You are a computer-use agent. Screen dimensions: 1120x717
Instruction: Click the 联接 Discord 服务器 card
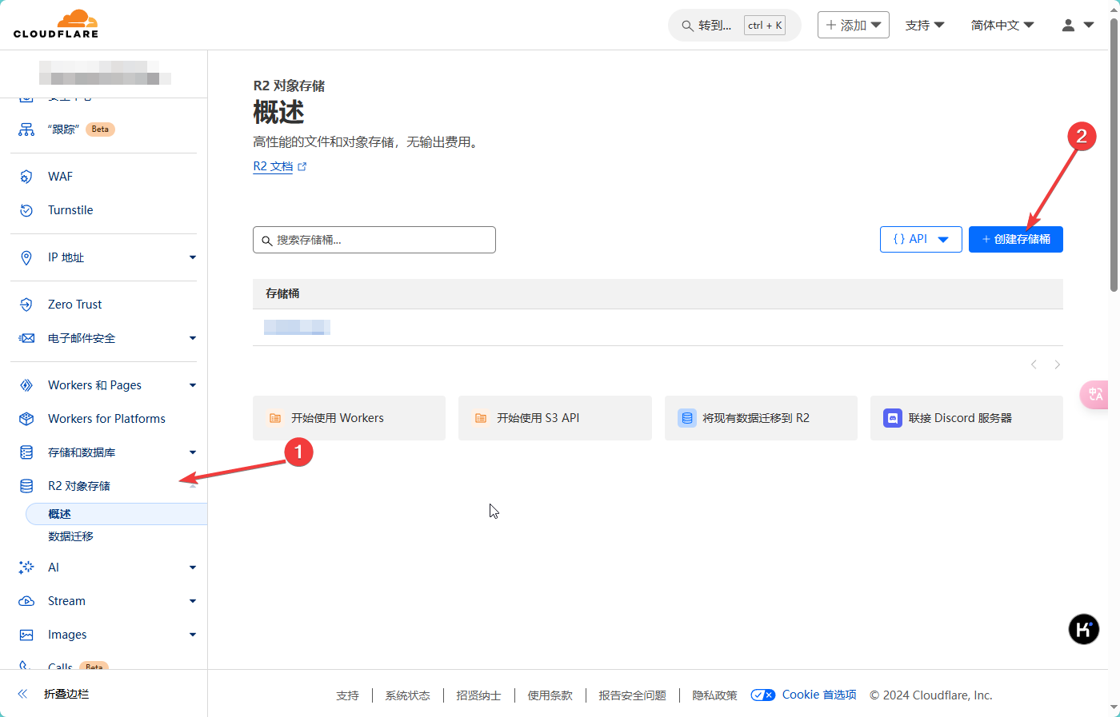[966, 418]
